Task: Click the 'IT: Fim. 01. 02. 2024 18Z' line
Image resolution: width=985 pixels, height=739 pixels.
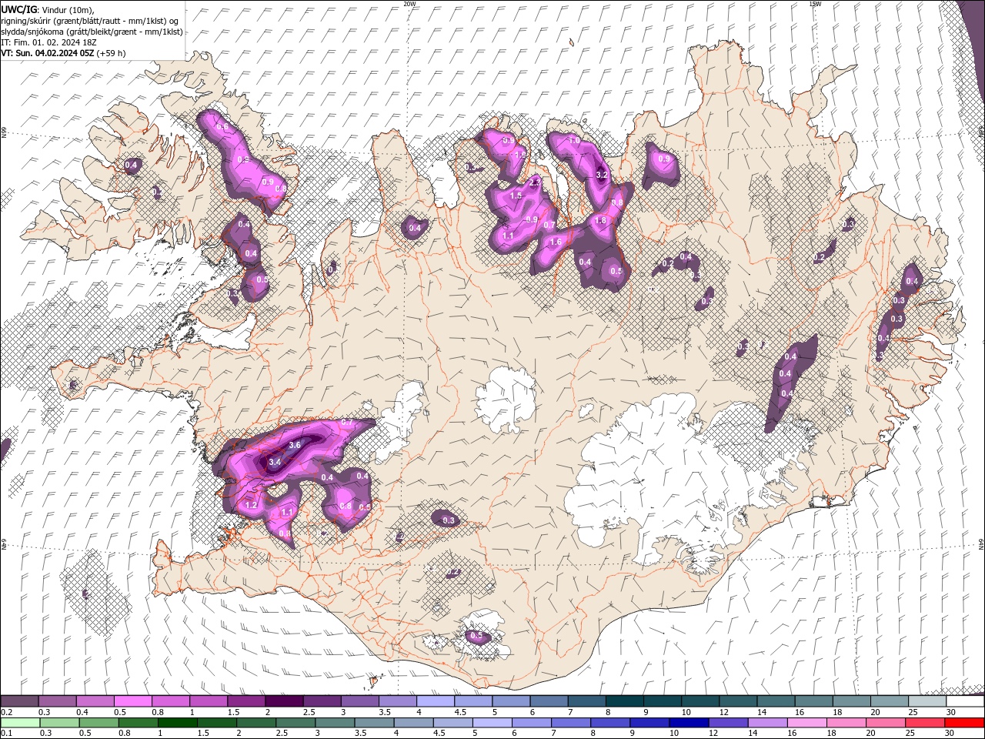Action: click(49, 42)
